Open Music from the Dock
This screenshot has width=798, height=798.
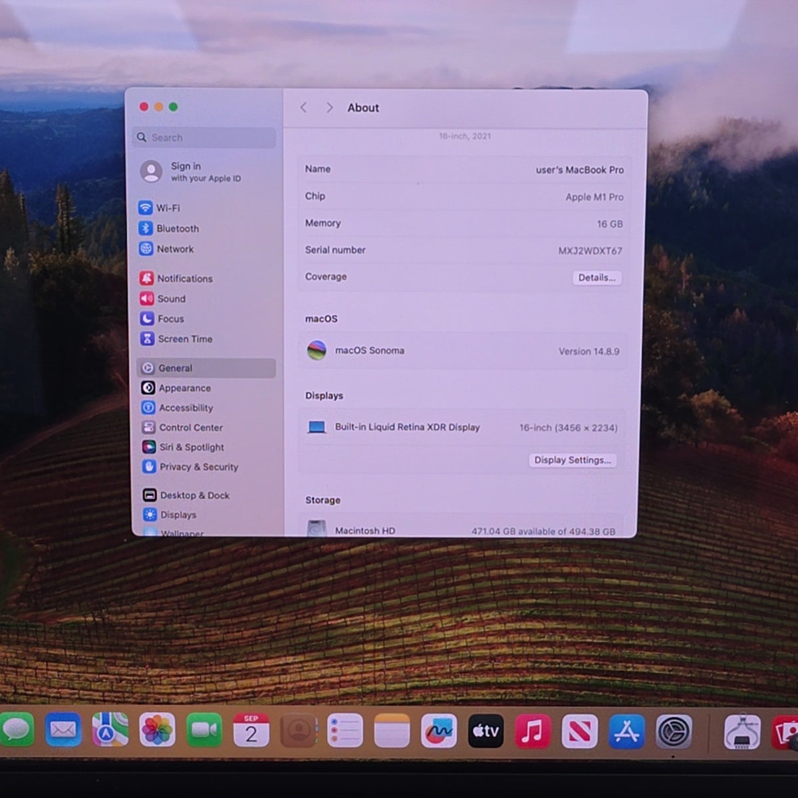click(533, 730)
